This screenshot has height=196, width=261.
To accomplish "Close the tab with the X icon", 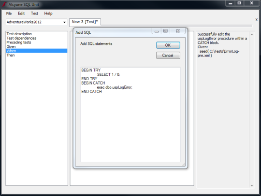I will (257, 20).
